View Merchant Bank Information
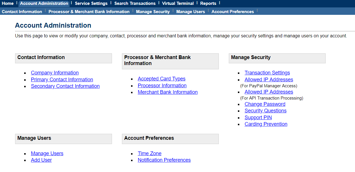Screen dimensions: 355x172 [x=168, y=92]
